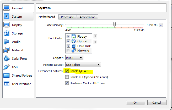Image resolution: width=172 pixels, height=110 pixels.
Task: Select the Network computers icon in sidebar
Action: click(x=7, y=50)
